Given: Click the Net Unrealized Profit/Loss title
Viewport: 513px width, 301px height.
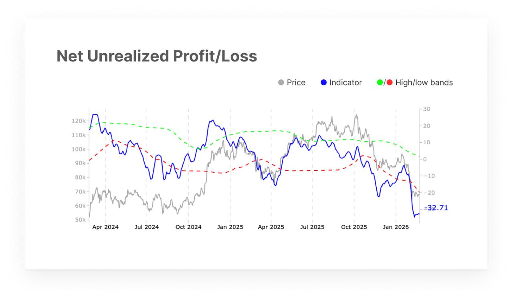Looking at the screenshot, I should tap(157, 56).
